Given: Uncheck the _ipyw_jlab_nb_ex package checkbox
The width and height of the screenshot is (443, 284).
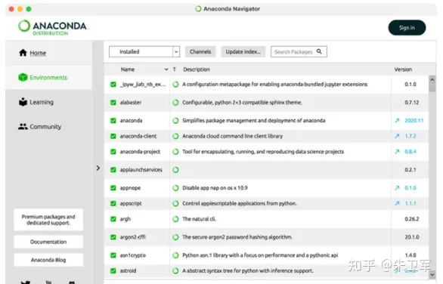Looking at the screenshot, I should (x=113, y=85).
